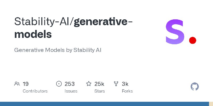This screenshot has height=106, width=213.
Task: Click the purple Stability S logo
Action: click(175, 32)
